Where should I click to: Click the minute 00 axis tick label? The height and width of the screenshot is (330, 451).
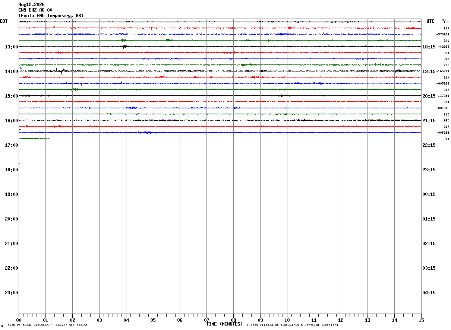click(19, 320)
